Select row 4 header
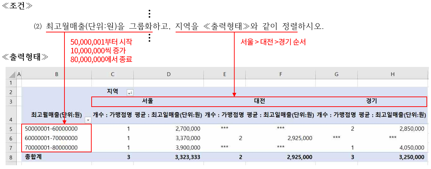The image size is (431, 169). click(11, 115)
